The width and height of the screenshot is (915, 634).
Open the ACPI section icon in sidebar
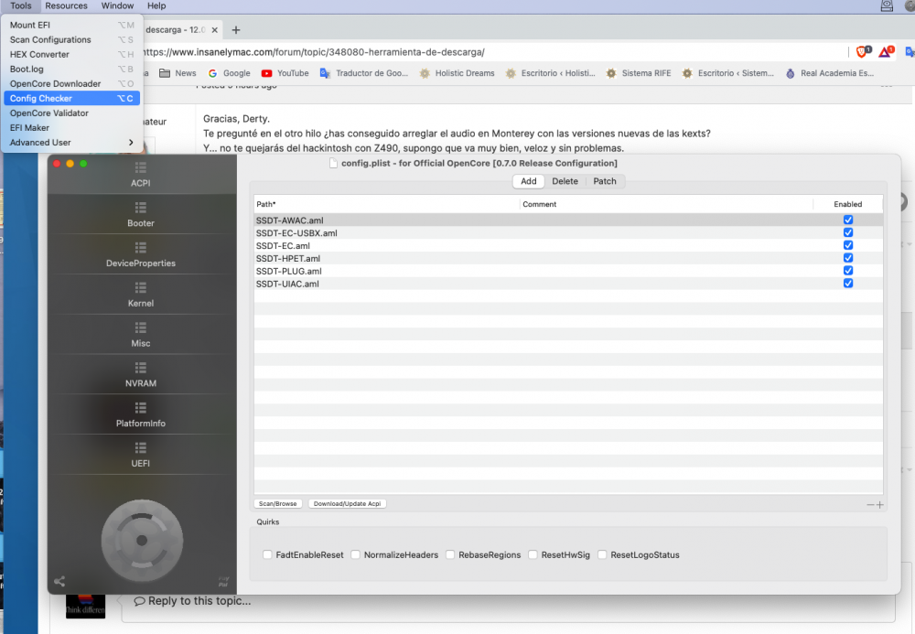(141, 168)
